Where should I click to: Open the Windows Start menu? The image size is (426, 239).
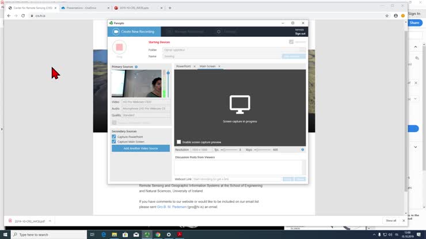5,234
